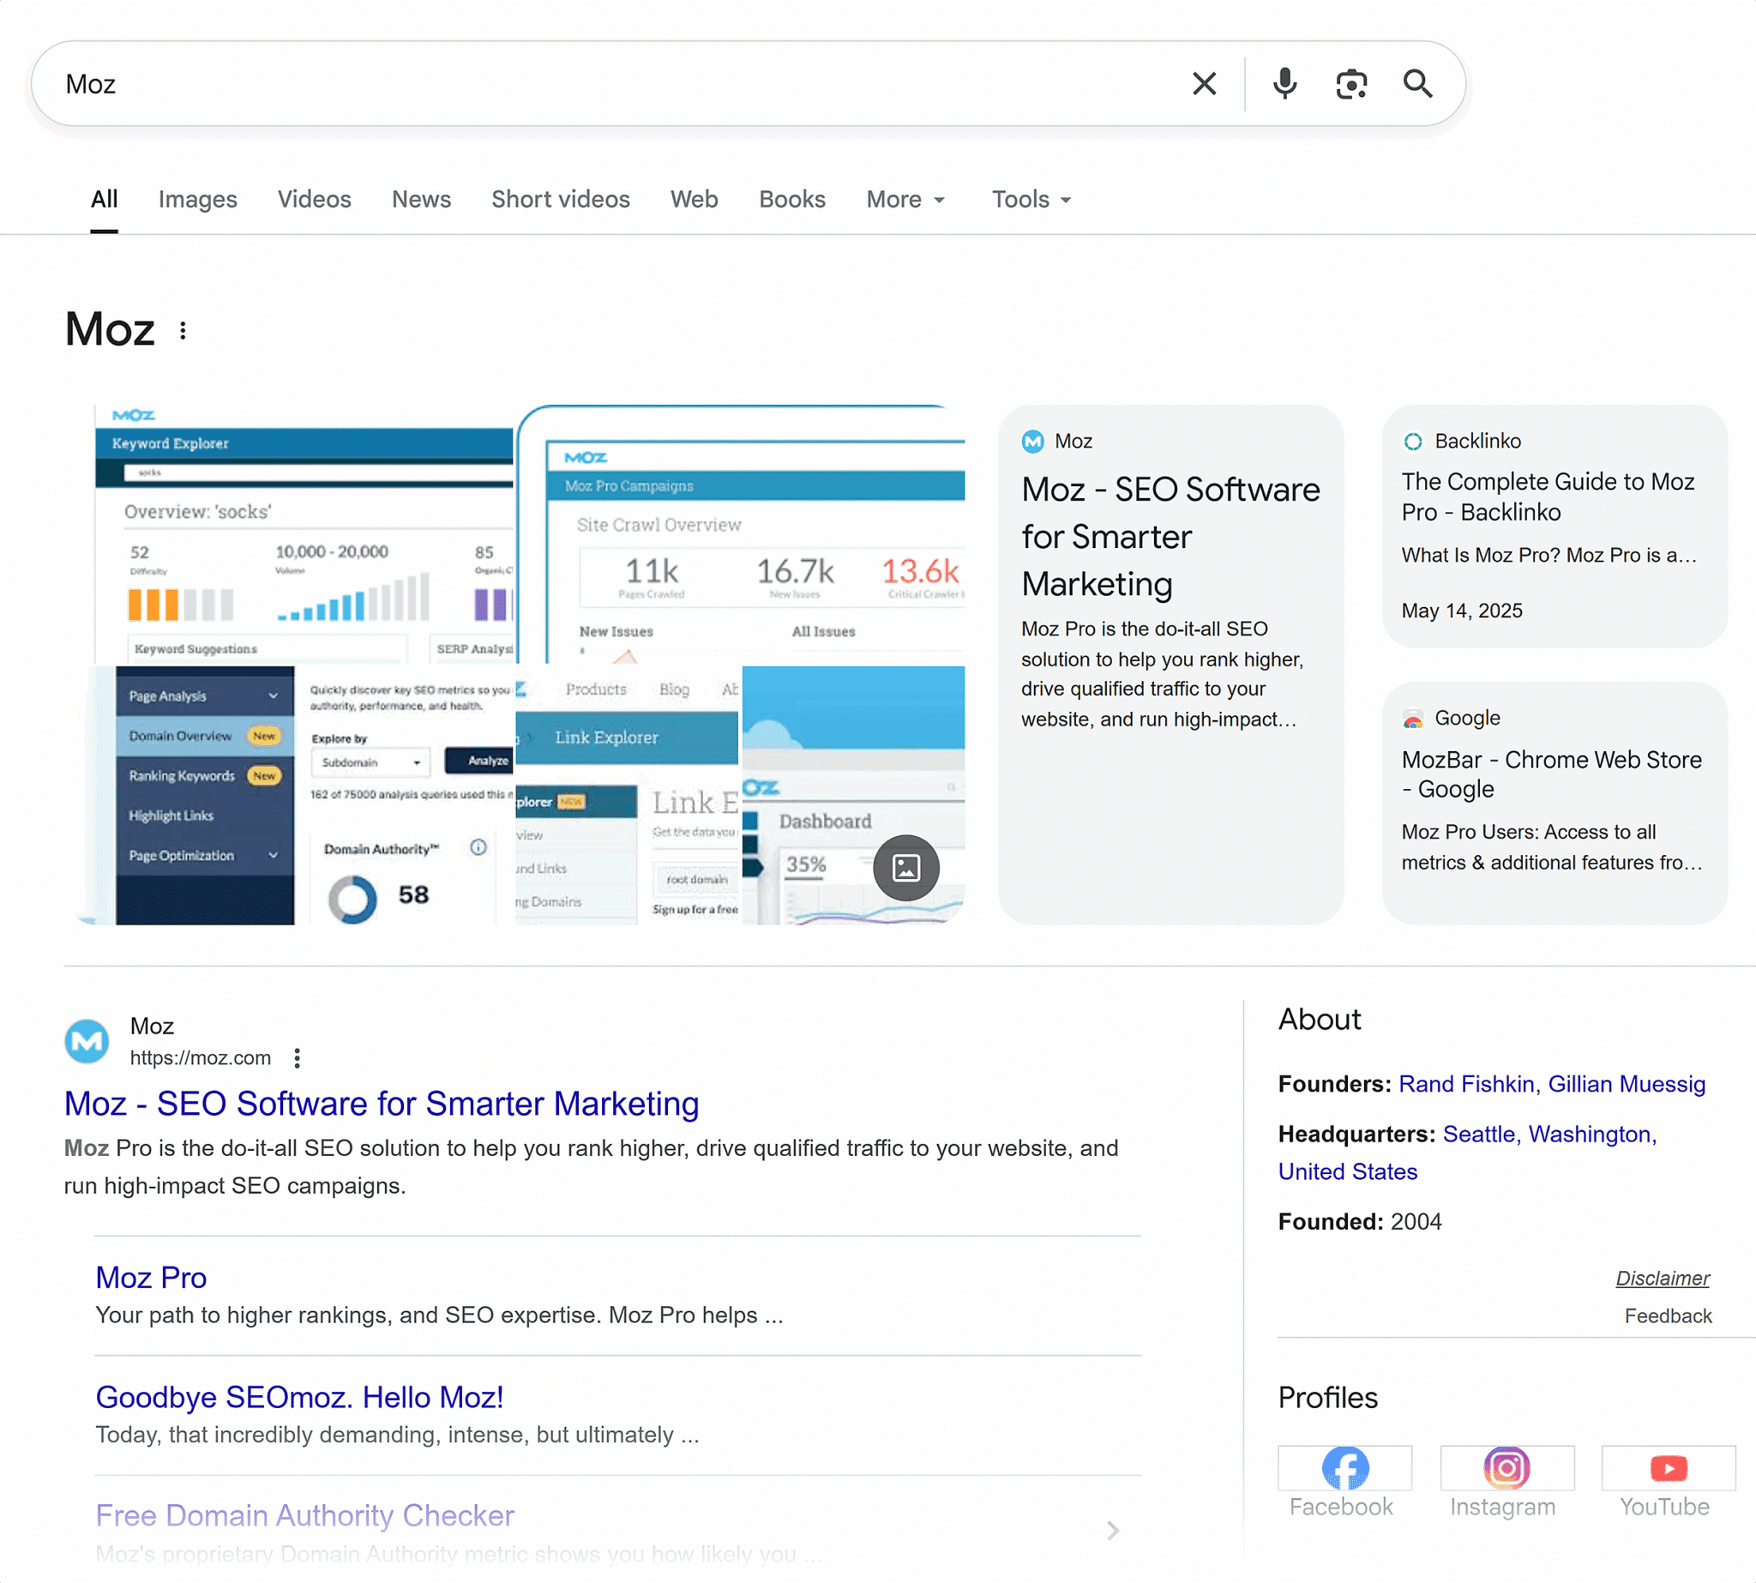This screenshot has height=1583, width=1756.
Task: Open search by image camera icon
Action: tap(1350, 84)
